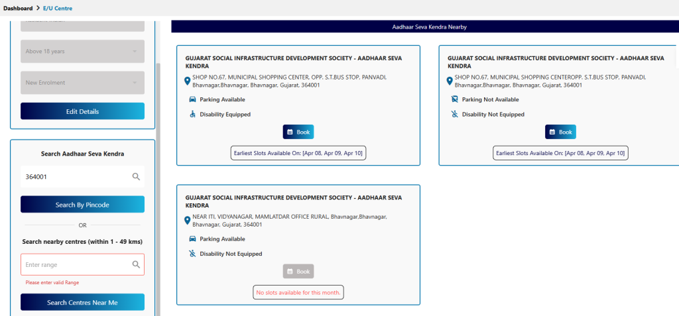Viewport: 679px width, 316px height.
Task: Book slot at Kendra with parking not available
Action: coord(560,132)
